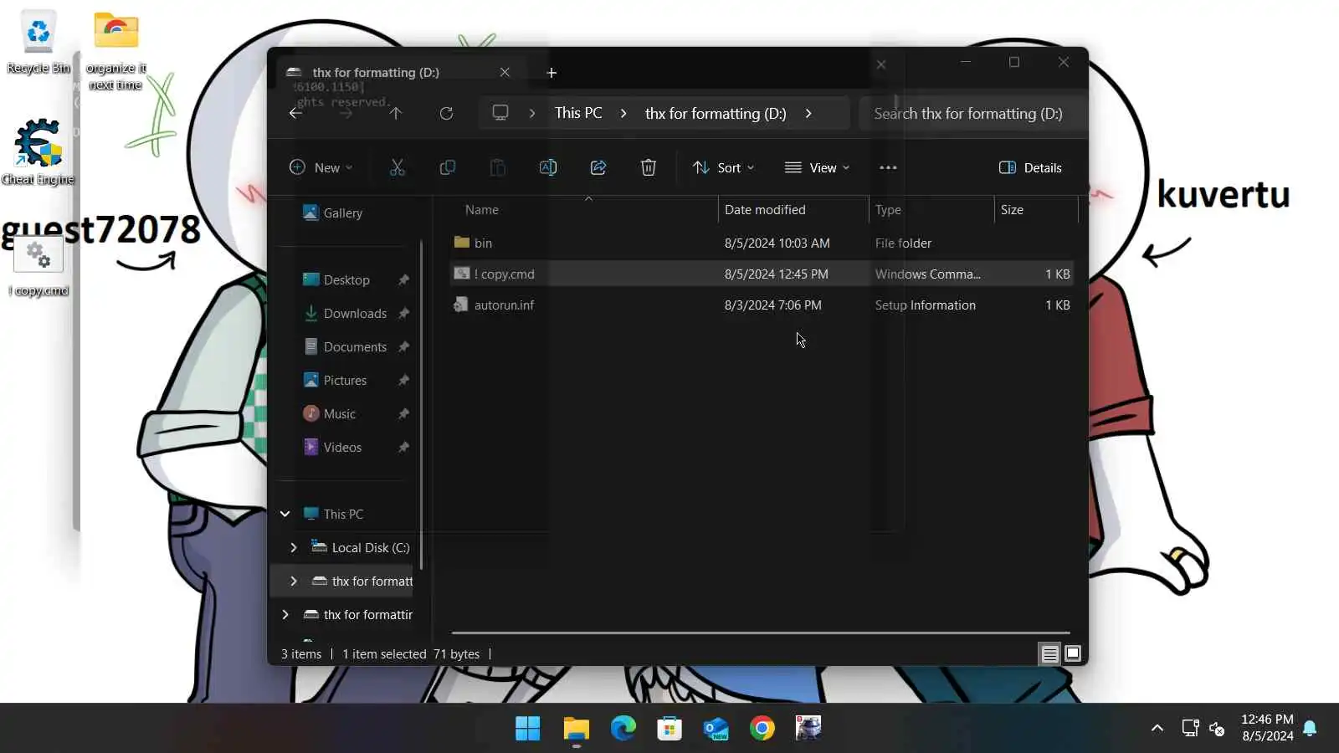Go back using the Back arrow
1339x753 pixels.
pos(295,113)
